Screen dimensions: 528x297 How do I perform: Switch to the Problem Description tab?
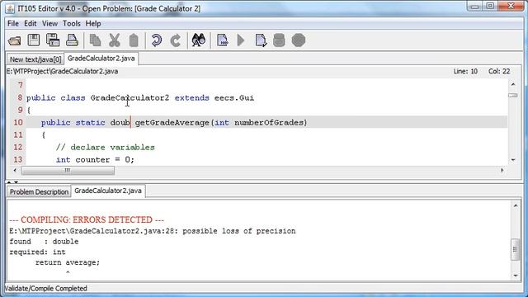39,191
